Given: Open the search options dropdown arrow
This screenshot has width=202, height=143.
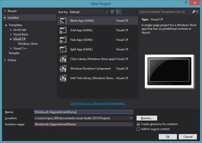Looking at the screenshot, I should click(197, 12).
